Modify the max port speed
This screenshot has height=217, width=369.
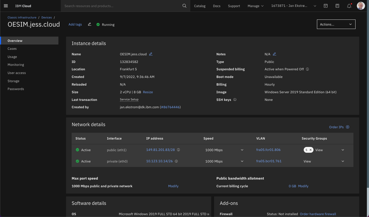173,186
